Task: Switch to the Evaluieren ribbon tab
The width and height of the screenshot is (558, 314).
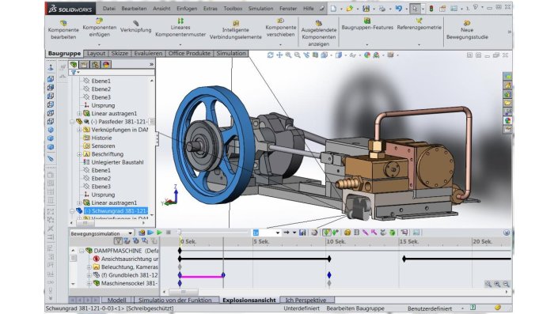Action: click(148, 53)
